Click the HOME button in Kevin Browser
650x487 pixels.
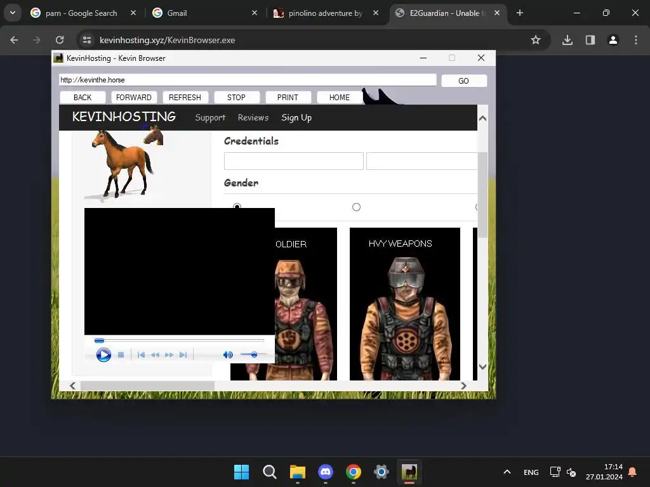340,97
